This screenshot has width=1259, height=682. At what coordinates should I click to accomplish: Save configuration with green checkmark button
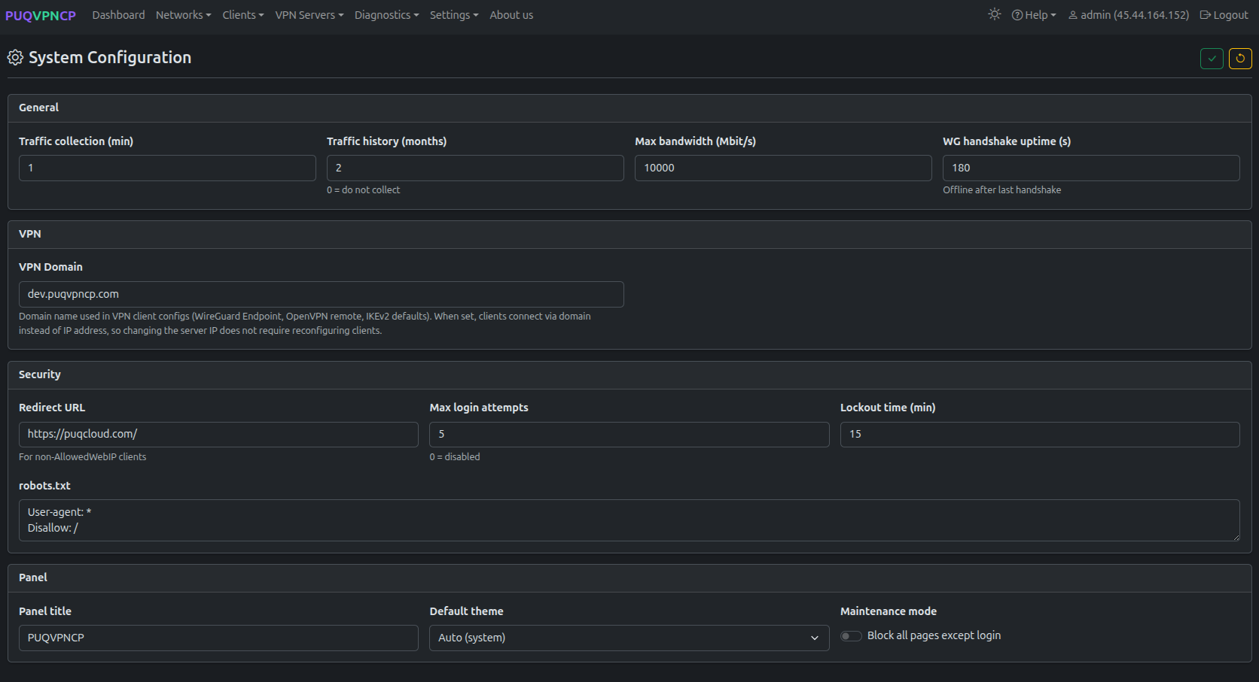coord(1212,59)
